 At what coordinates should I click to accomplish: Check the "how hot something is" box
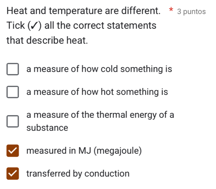12,92
